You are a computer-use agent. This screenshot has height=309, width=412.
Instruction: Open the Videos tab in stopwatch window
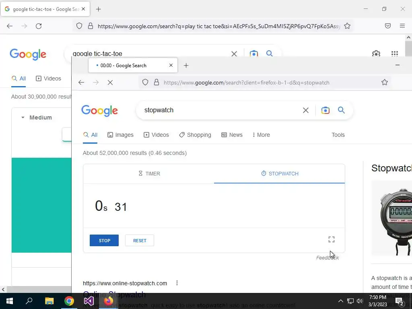tap(156, 135)
